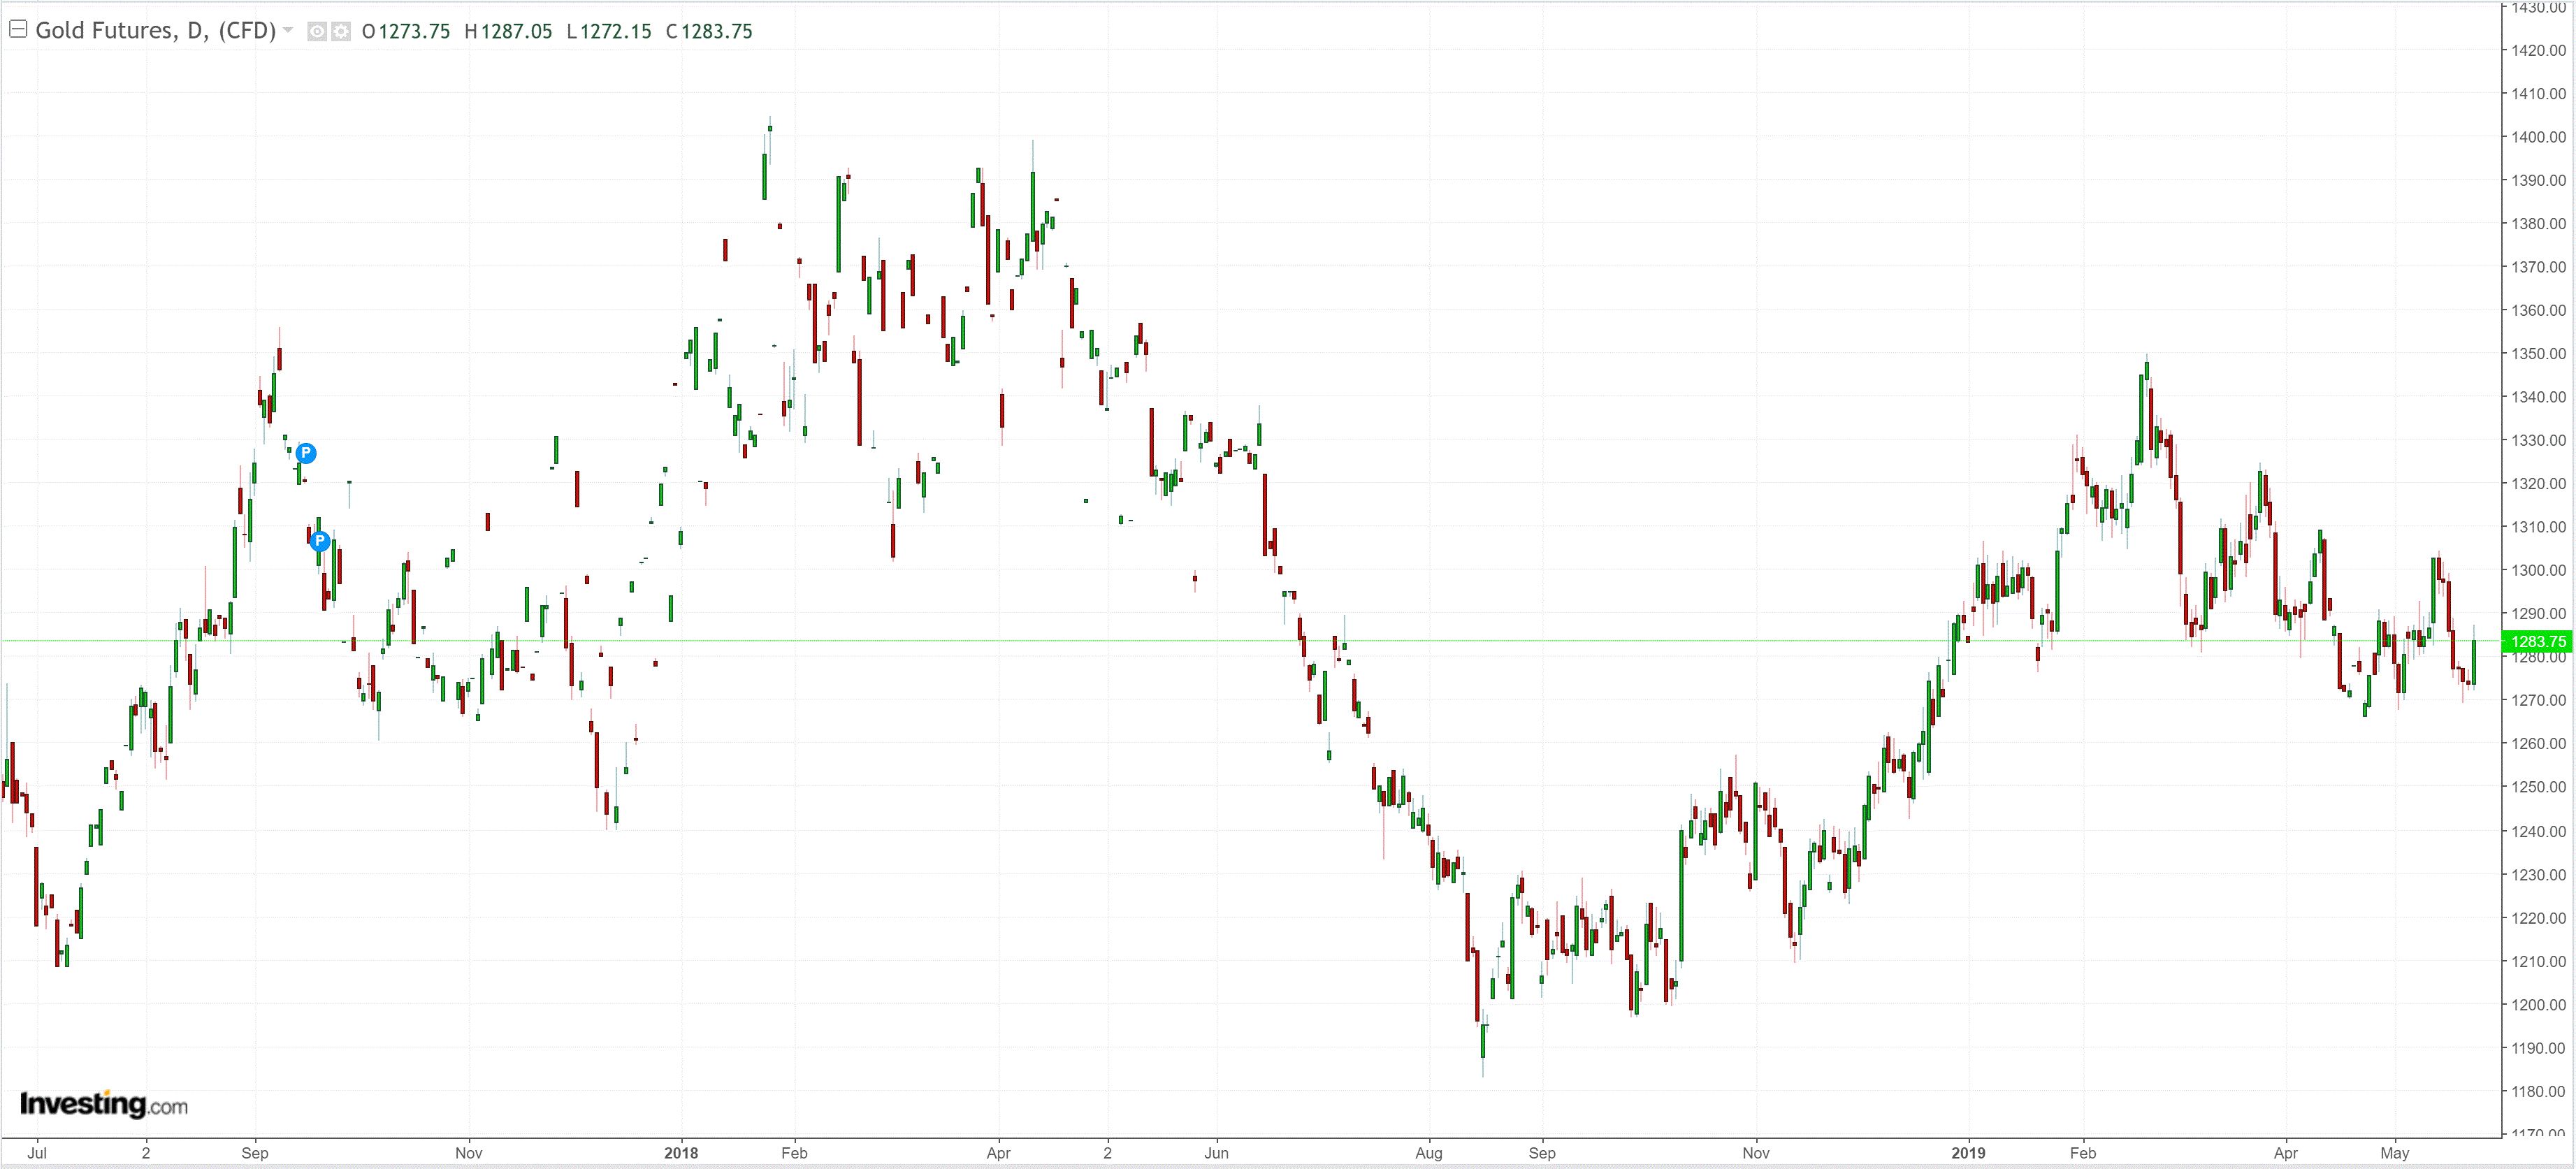
Task: Click the 2019 label on the time axis
Action: pos(1968,1153)
